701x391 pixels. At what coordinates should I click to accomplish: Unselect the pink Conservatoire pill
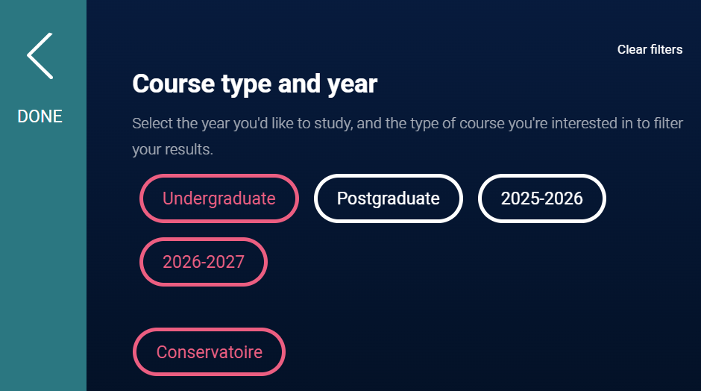[209, 351]
